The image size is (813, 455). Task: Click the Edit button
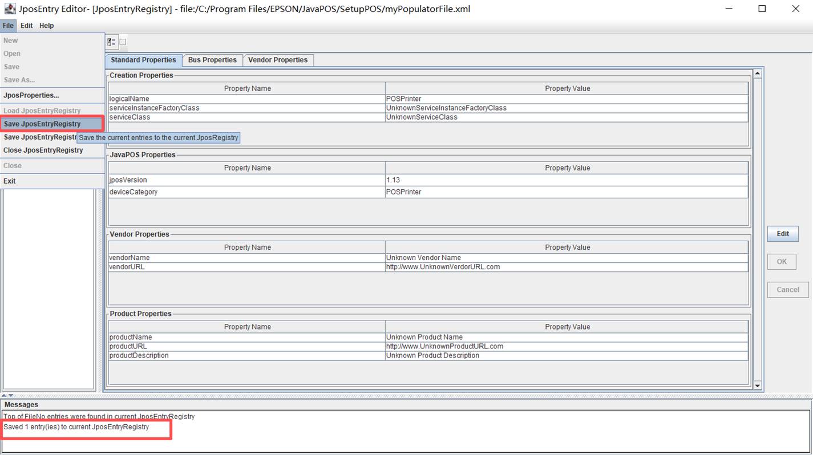click(x=783, y=234)
